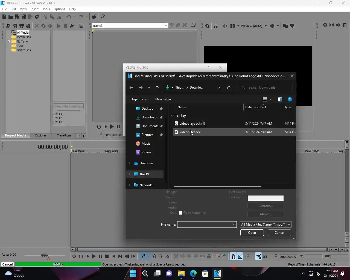The image size is (350, 280).
Task: Click the Open project folder icon
Action: click(x=11, y=17)
